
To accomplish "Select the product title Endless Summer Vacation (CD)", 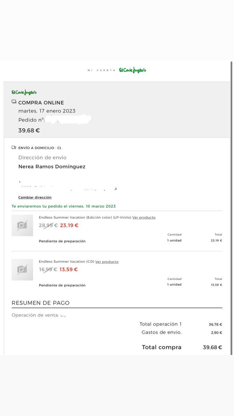I will coord(67,262).
